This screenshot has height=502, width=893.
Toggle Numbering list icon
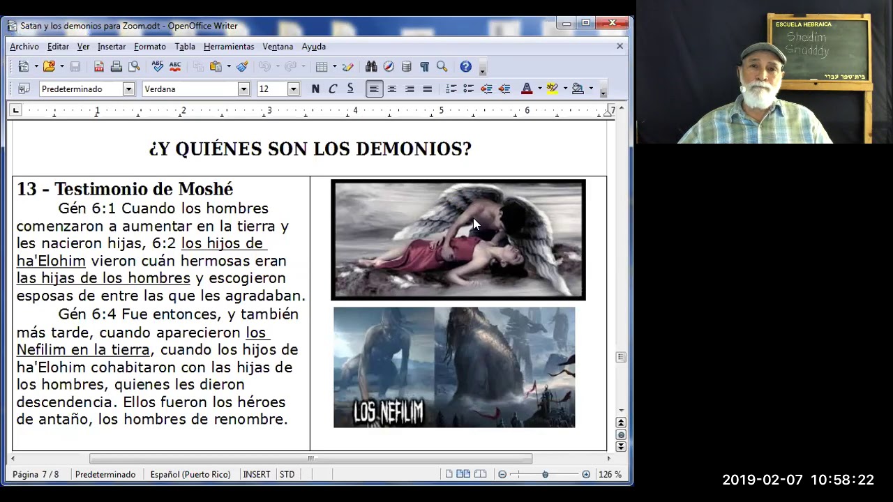[x=451, y=89]
